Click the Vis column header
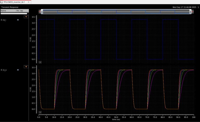 (18, 11)
